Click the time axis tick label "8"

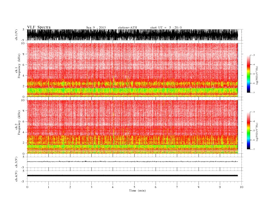pyautogui.click(x=199, y=187)
